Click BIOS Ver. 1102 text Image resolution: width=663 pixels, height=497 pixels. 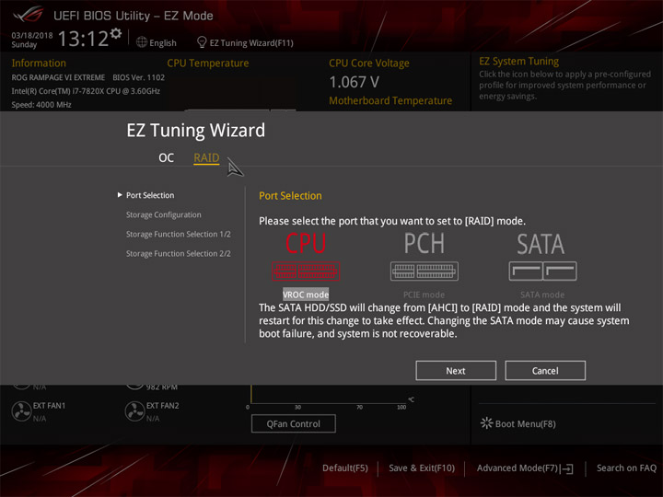[x=138, y=77]
